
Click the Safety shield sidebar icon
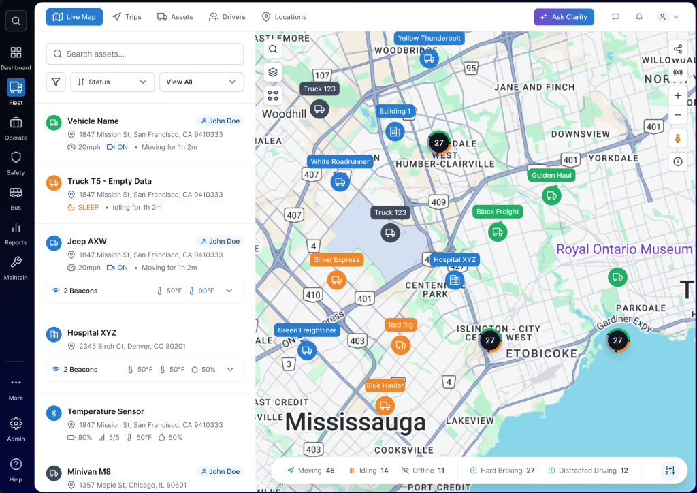click(x=16, y=161)
